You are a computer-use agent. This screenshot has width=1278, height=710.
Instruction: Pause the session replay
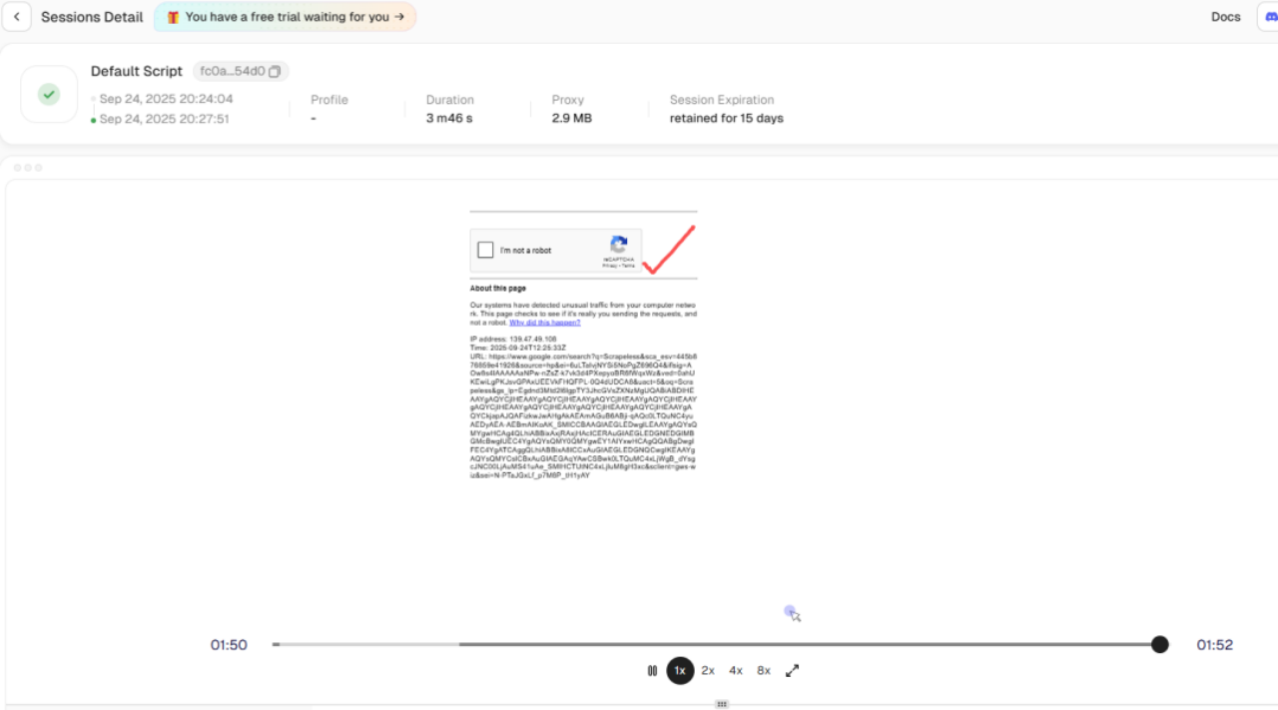(652, 671)
